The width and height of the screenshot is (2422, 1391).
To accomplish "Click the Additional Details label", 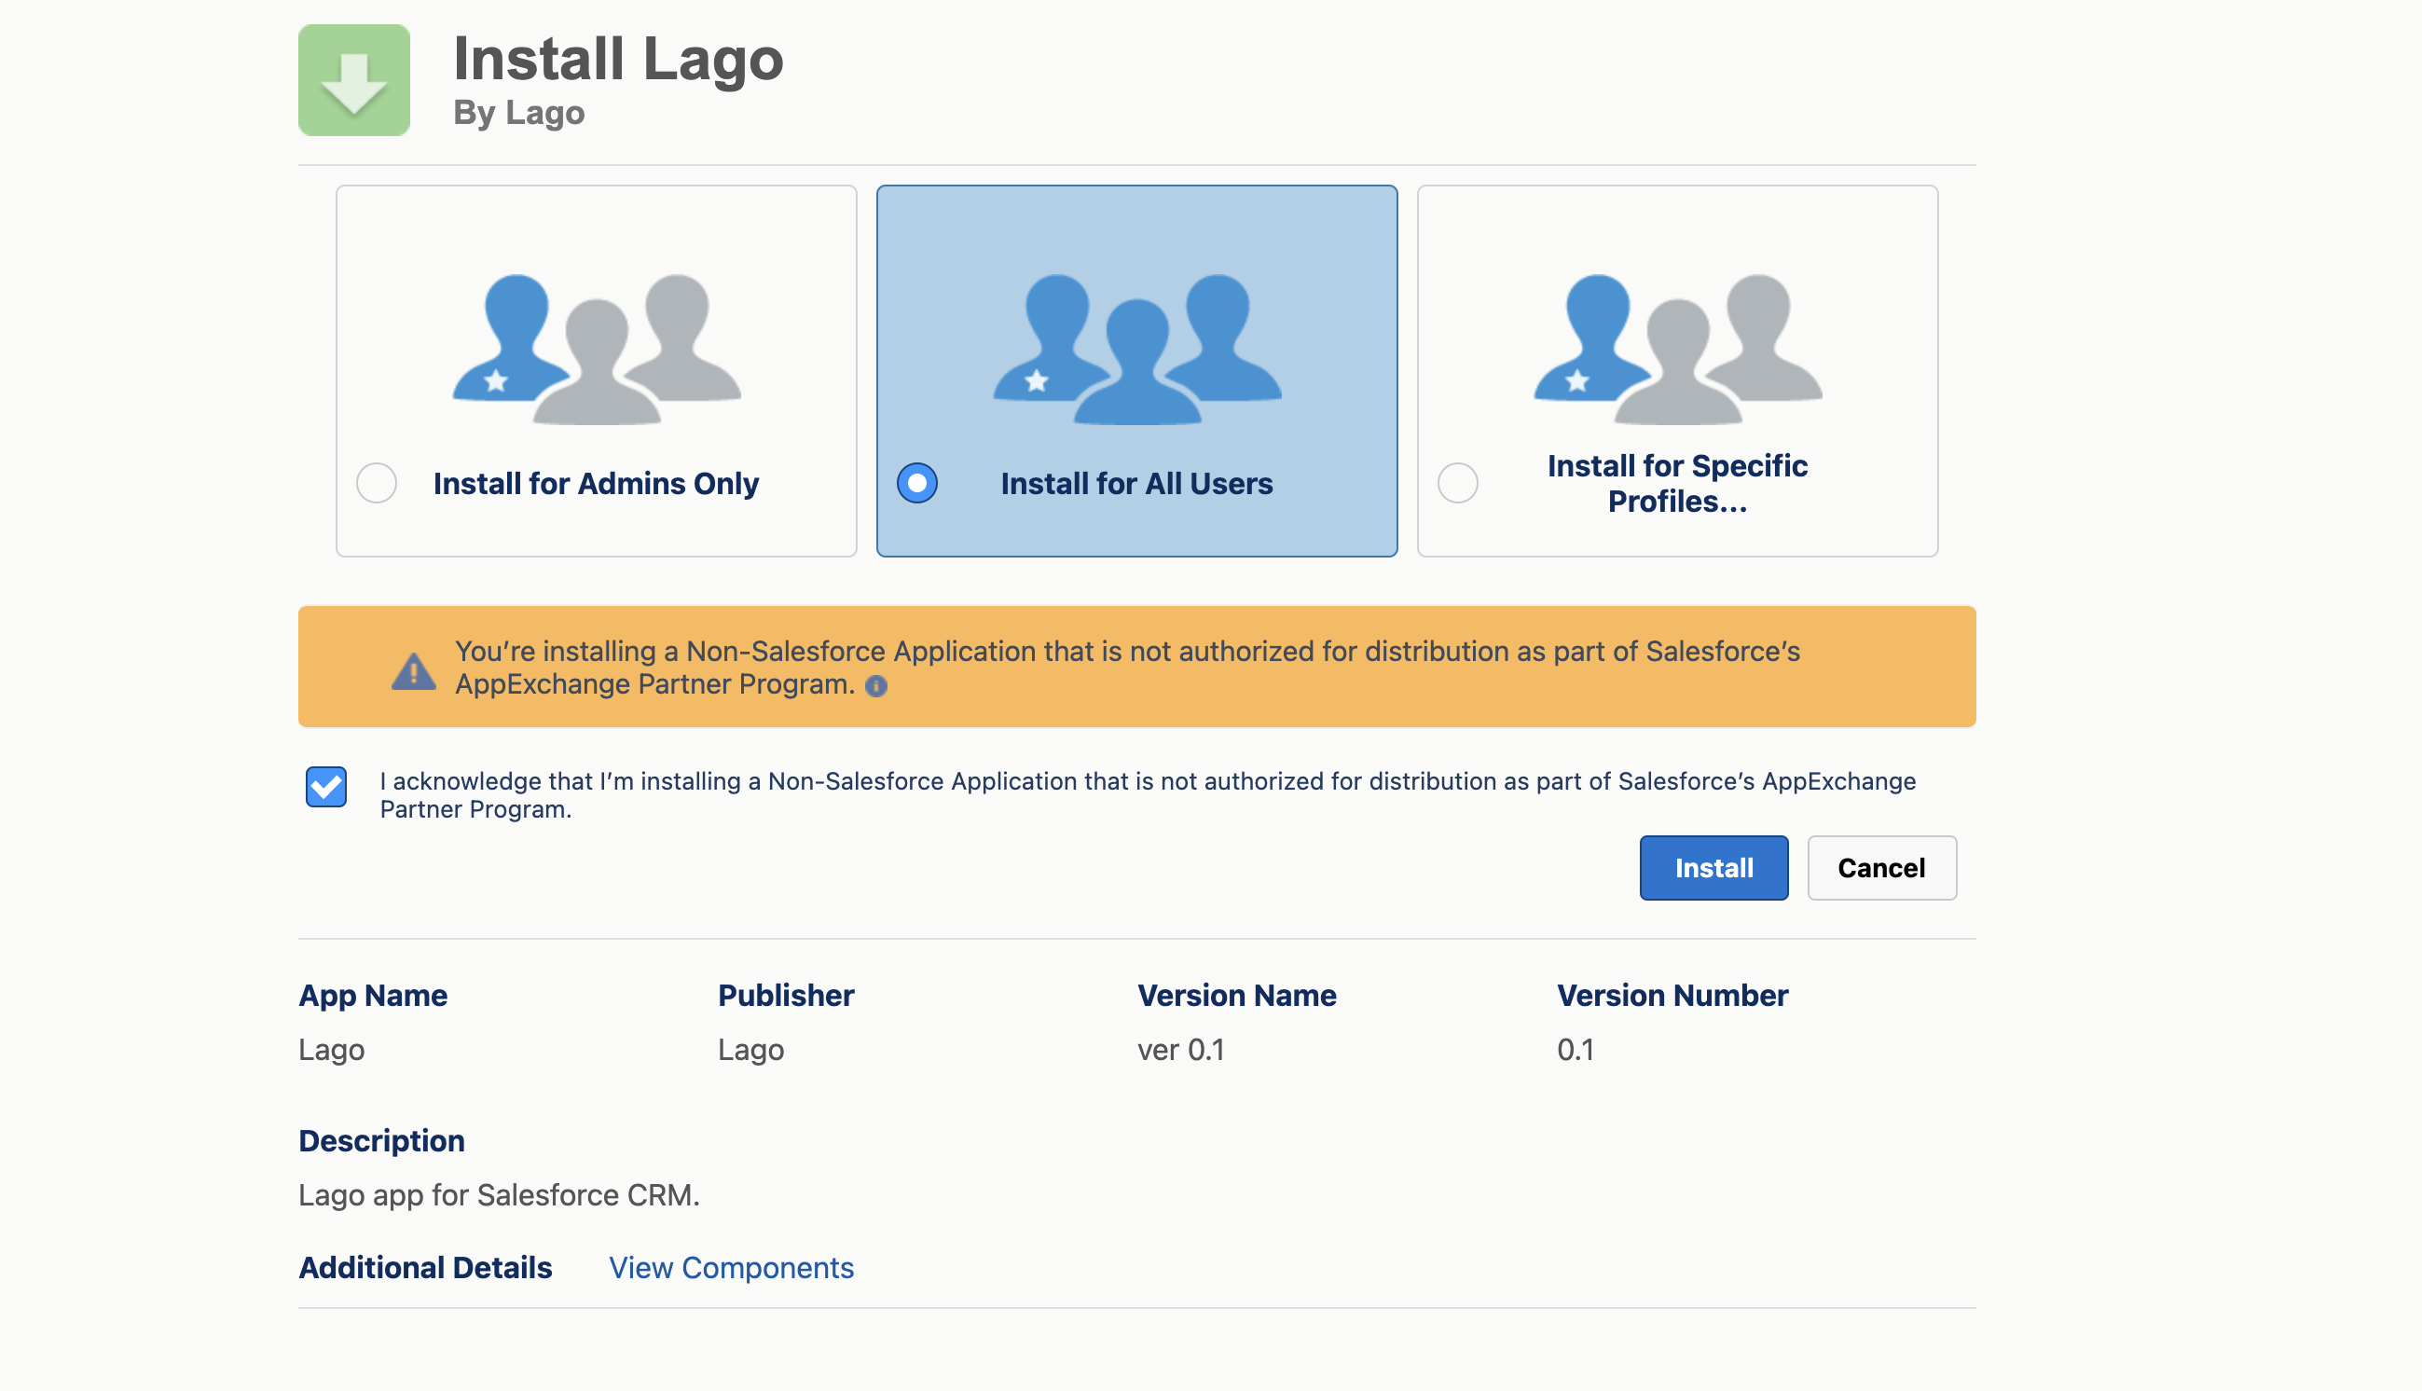I will [x=425, y=1267].
